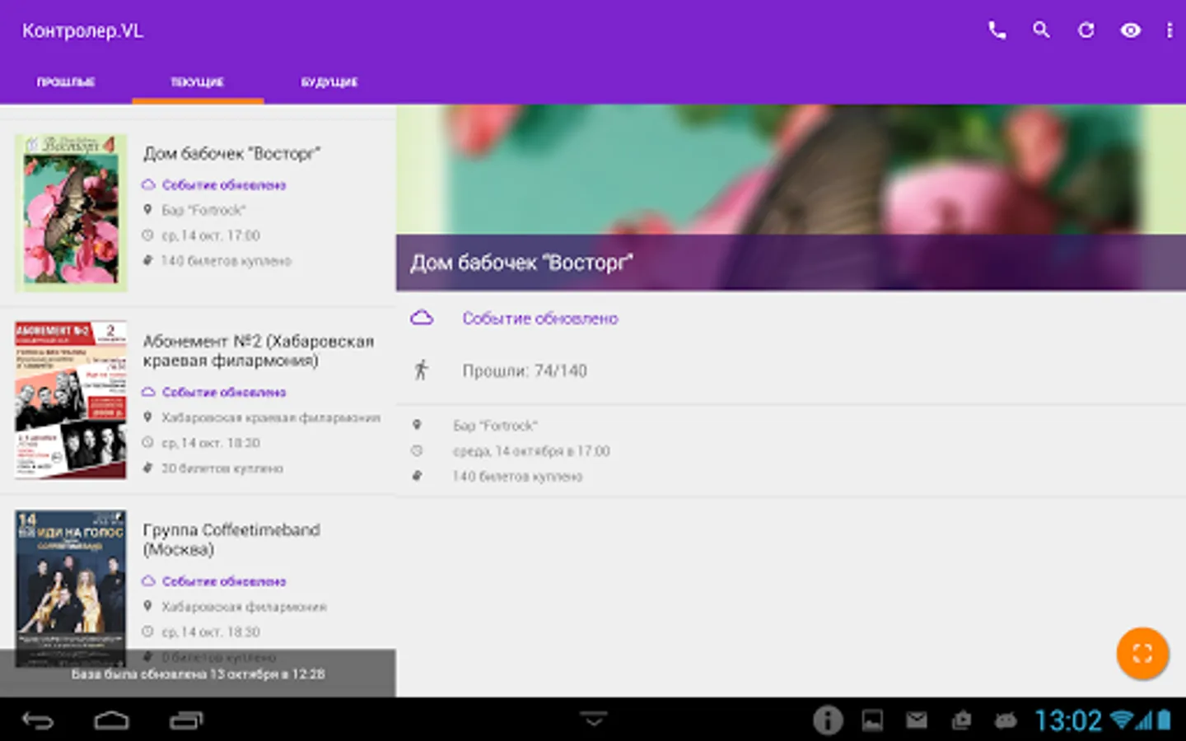
Task: Click clock icon in the Coffeetimeband row
Action: point(148,631)
